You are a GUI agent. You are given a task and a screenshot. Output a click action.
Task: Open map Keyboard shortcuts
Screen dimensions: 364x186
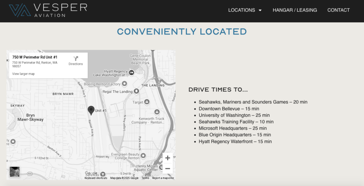(x=96, y=178)
